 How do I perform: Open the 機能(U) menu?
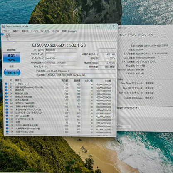[25, 31]
